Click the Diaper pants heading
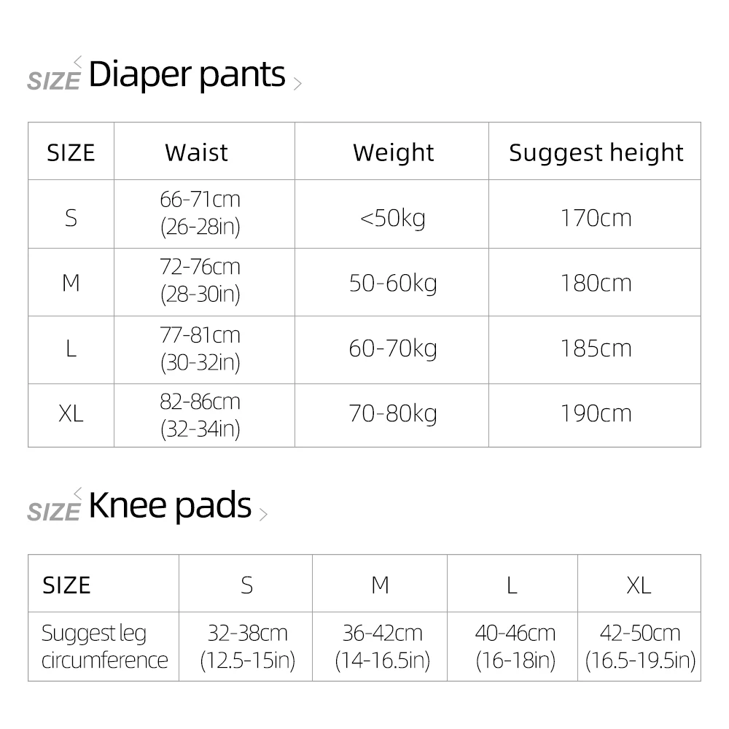Image resolution: width=729 pixels, height=729 pixels. click(187, 74)
